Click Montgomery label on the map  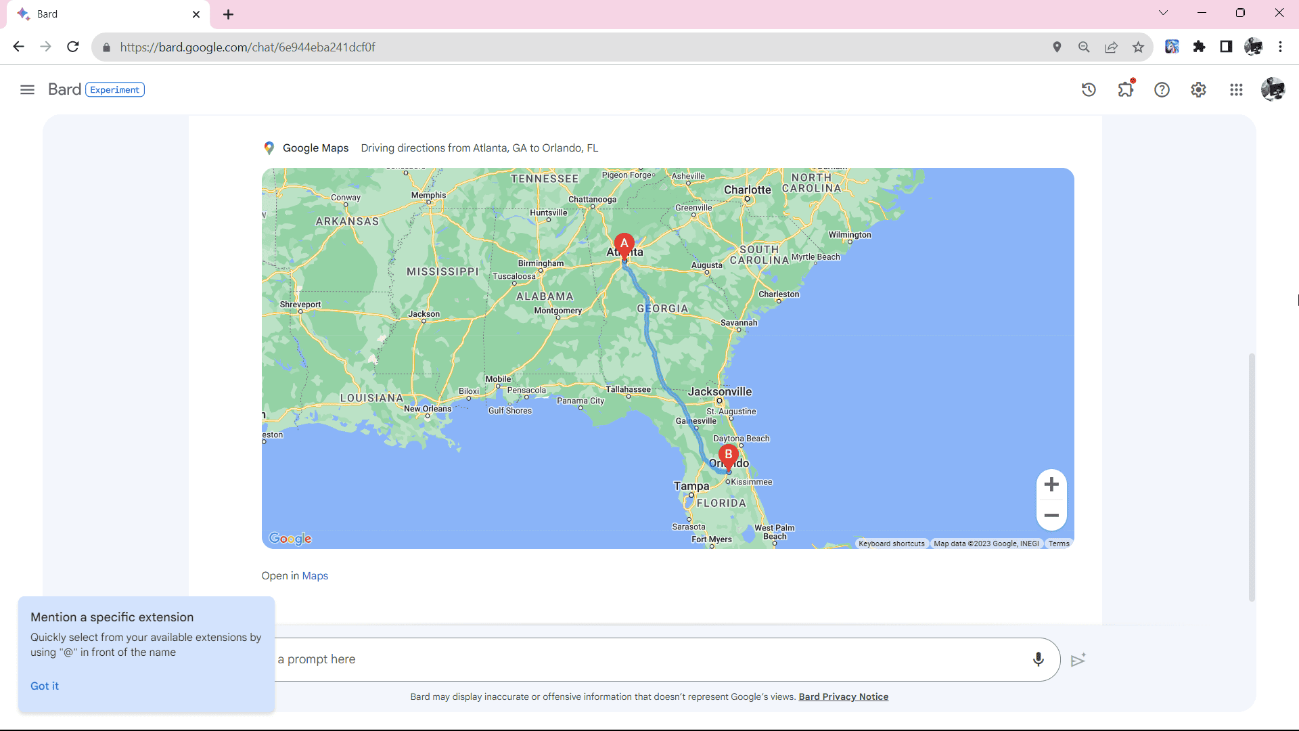[x=558, y=311]
